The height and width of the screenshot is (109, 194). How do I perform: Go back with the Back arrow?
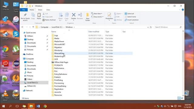point(22,27)
